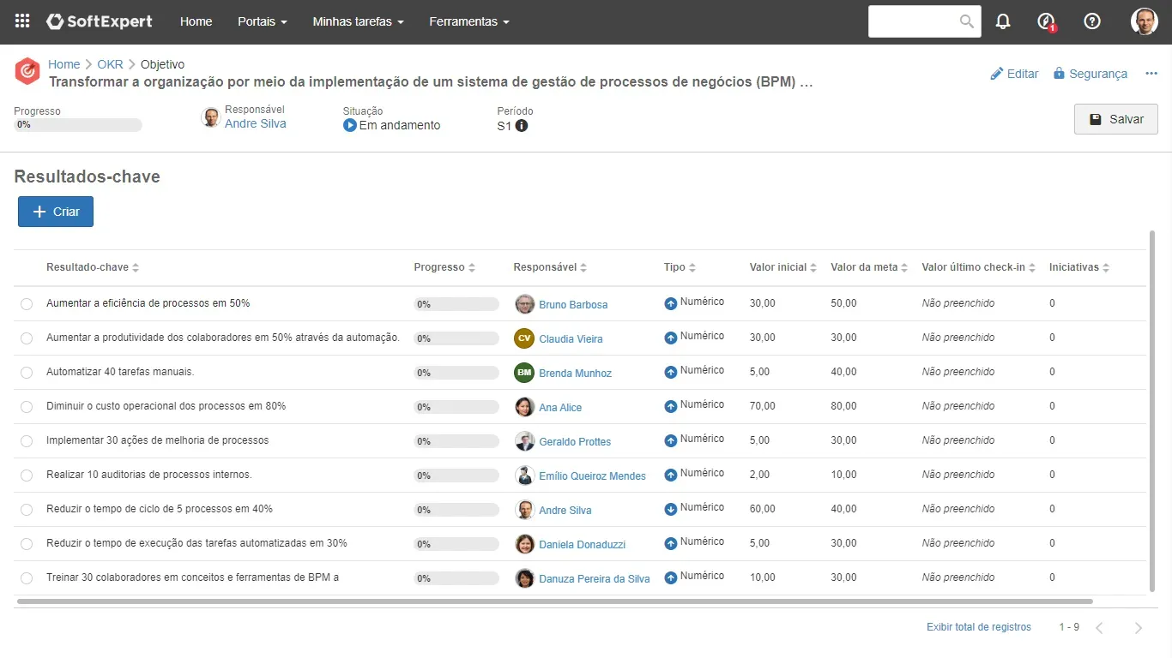Viewport: 1172px width, 658px height.
Task: Expand the Minhas tarefas dropdown
Action: click(x=358, y=21)
